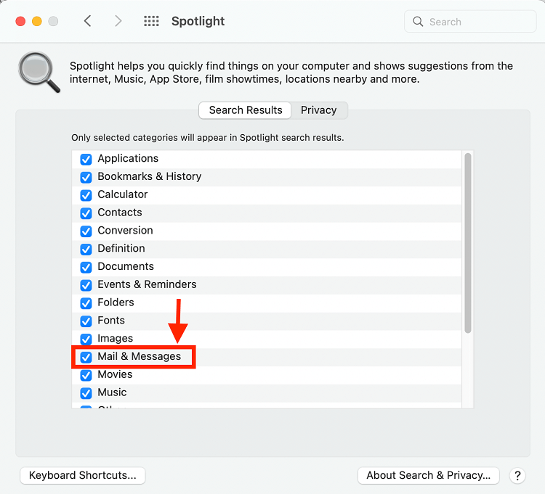545x494 pixels.
Task: Close the Spotlight preferences window
Action: 20,21
